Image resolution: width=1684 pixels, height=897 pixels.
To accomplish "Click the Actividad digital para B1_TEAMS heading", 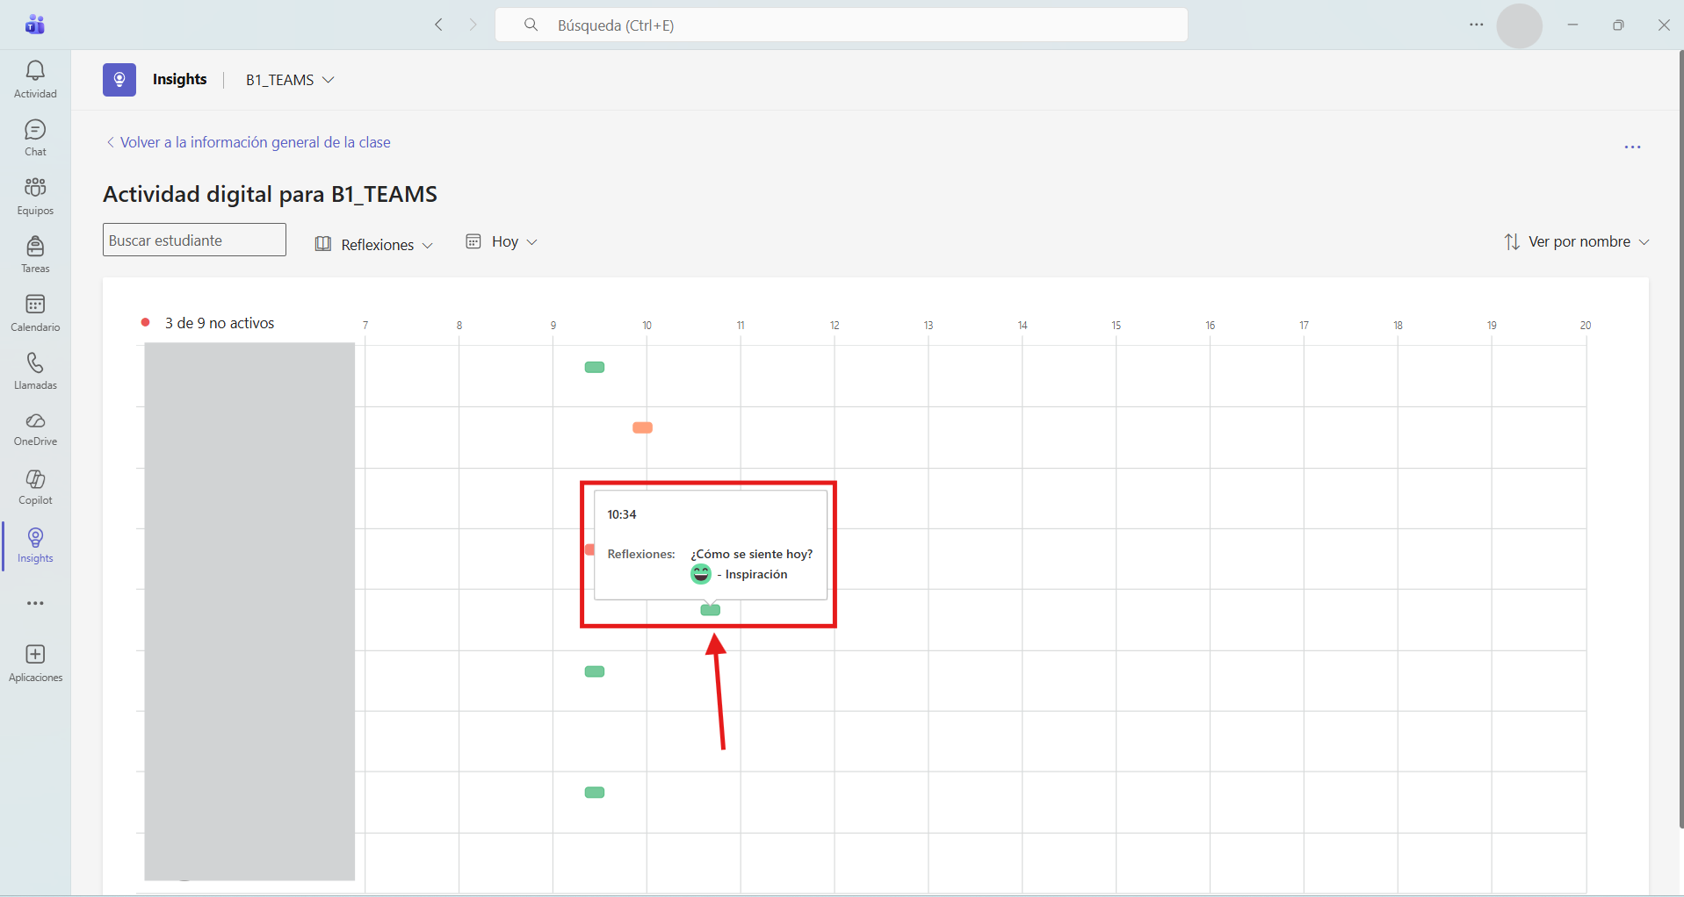I will (270, 194).
